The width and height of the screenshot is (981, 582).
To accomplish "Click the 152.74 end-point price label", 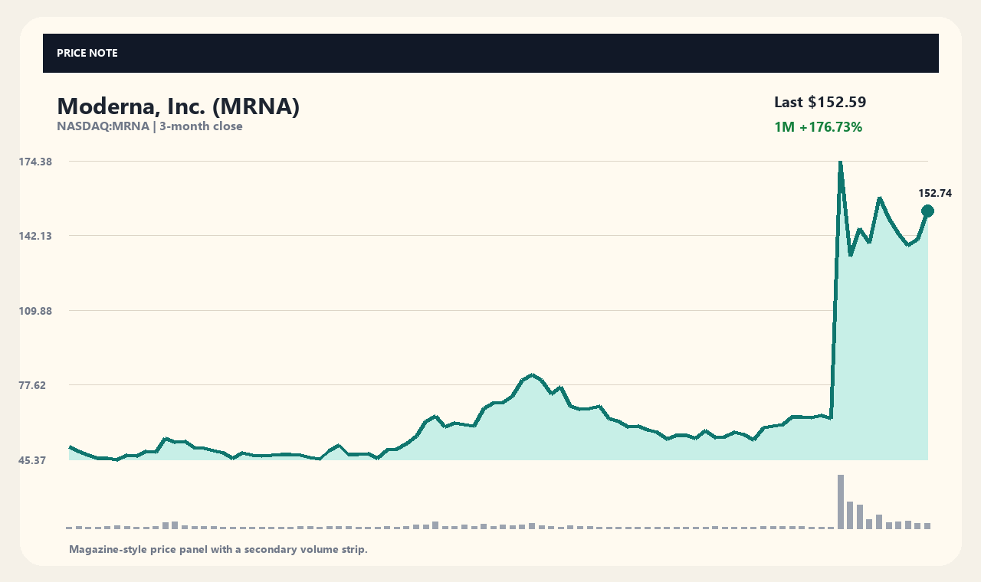I will [x=935, y=193].
